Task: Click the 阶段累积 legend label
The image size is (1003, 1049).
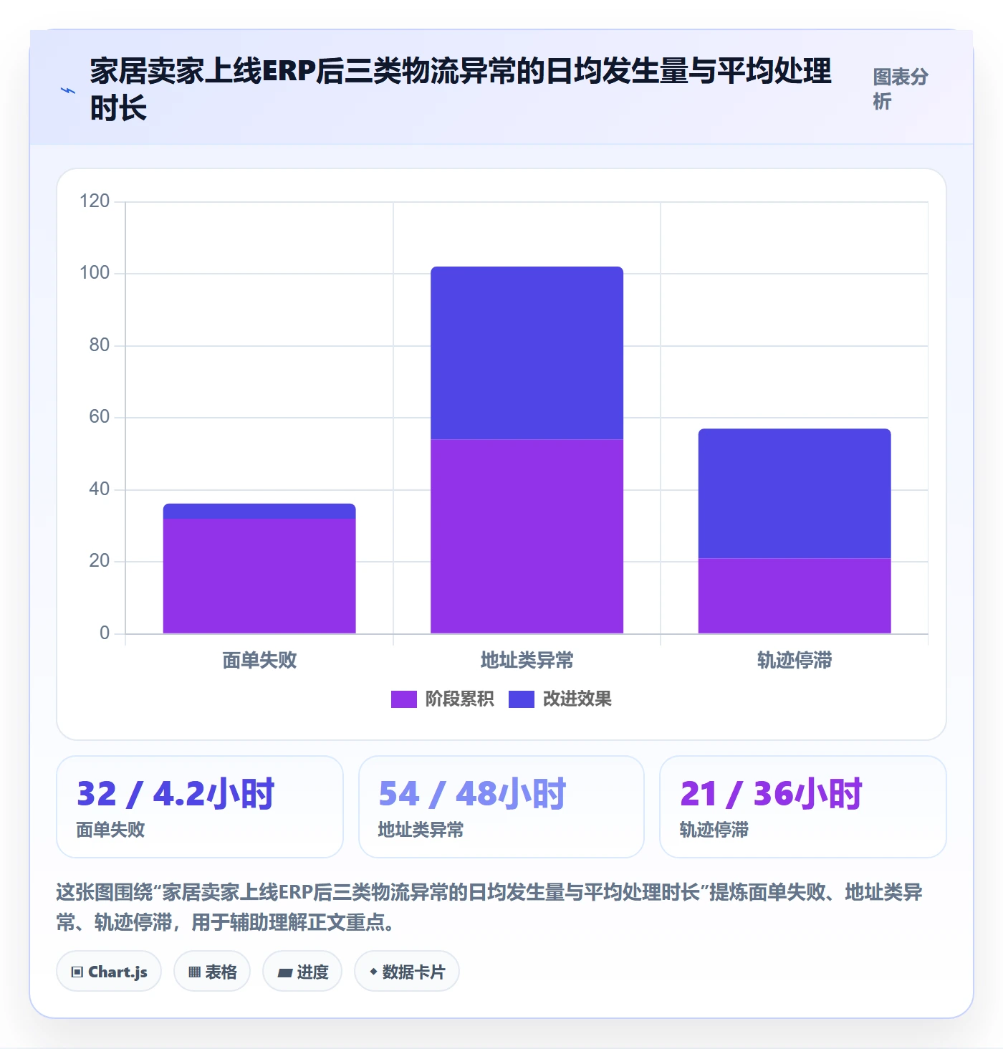Action: 459,699
